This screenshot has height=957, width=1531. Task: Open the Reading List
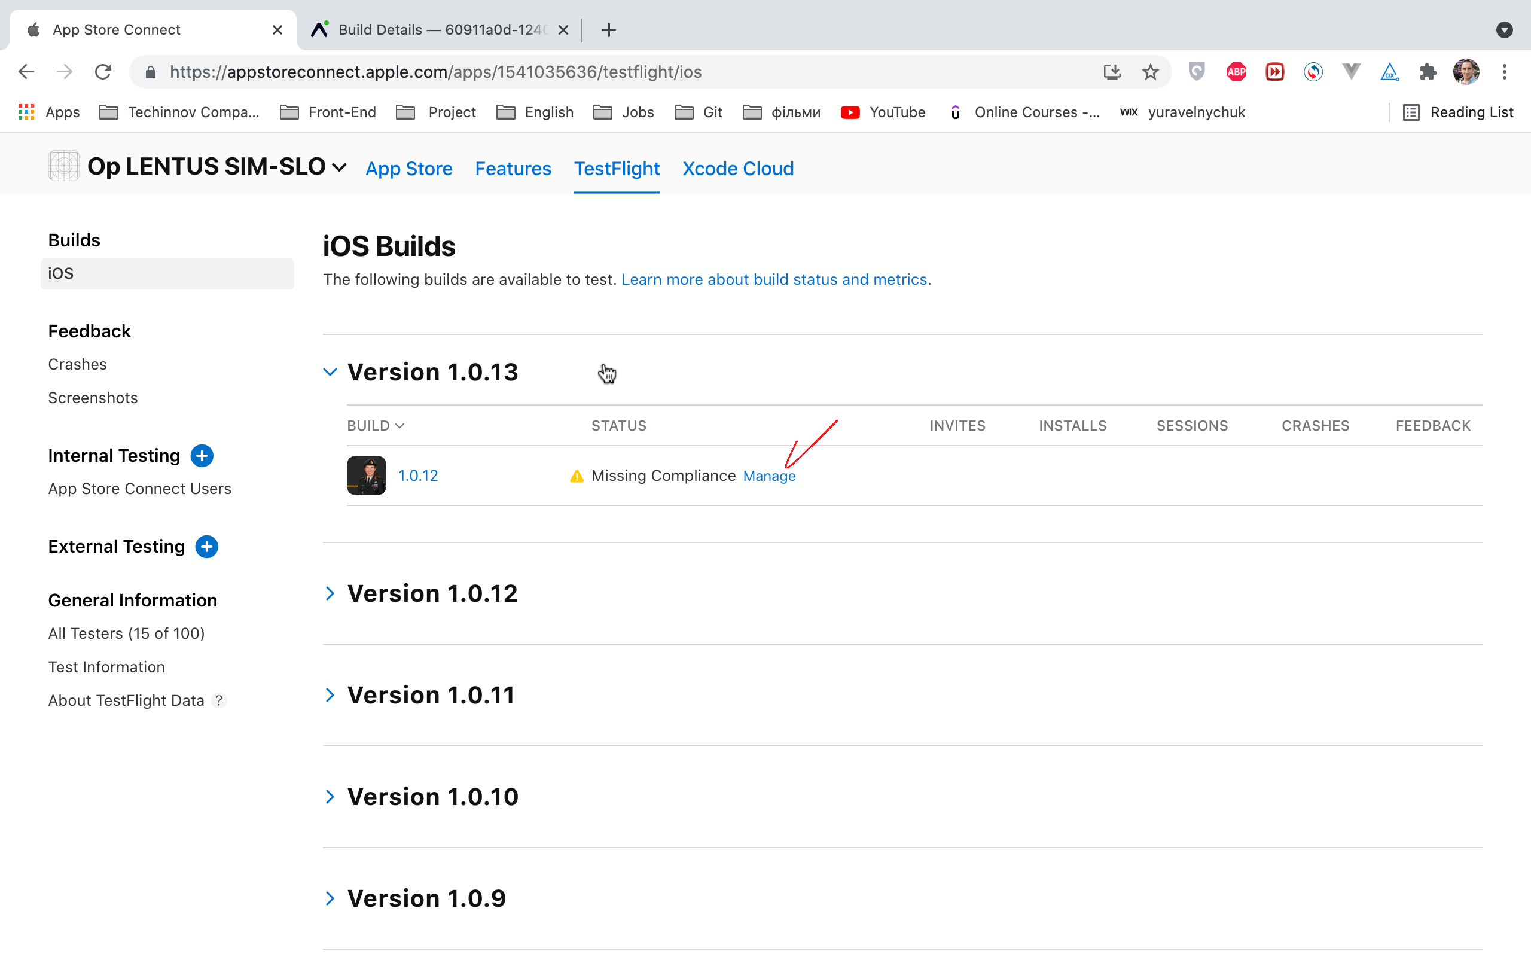click(x=1458, y=112)
